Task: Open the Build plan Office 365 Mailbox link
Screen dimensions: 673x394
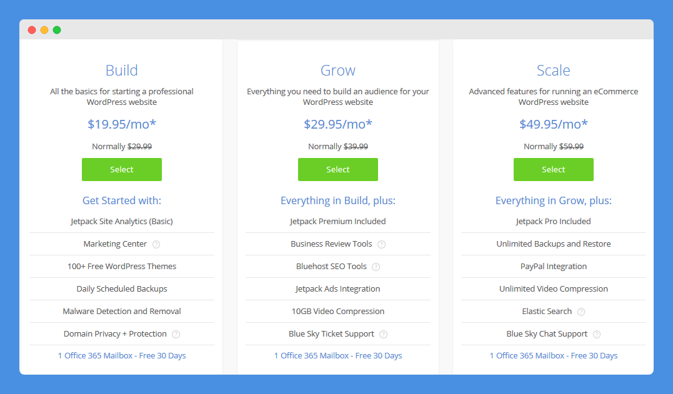Action: [122, 355]
